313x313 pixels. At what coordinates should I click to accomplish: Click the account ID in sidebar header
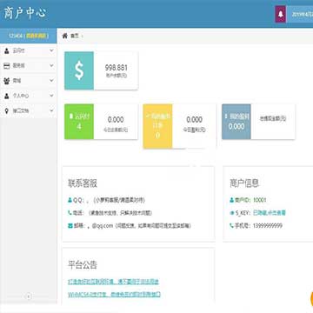pos(16,36)
